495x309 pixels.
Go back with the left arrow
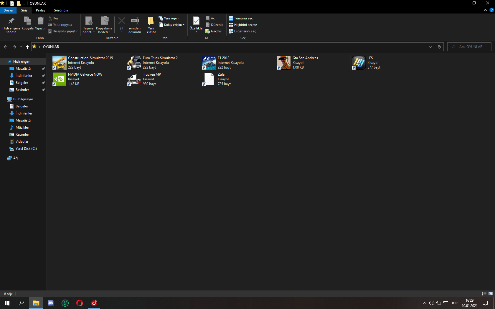click(6, 47)
